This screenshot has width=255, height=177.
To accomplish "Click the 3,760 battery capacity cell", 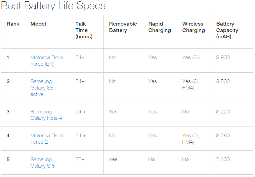I will (223, 136).
